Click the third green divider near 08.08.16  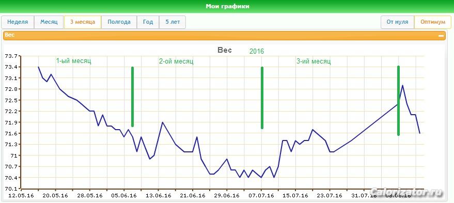[398, 101]
